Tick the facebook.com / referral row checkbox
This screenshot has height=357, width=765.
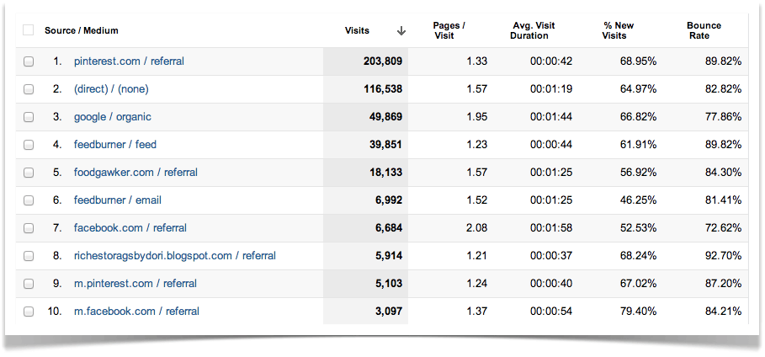(x=29, y=228)
